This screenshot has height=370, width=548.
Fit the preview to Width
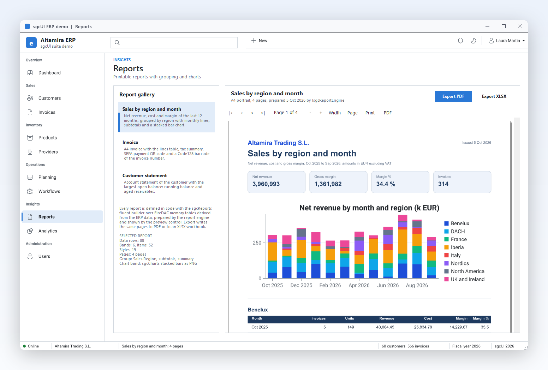coord(335,113)
